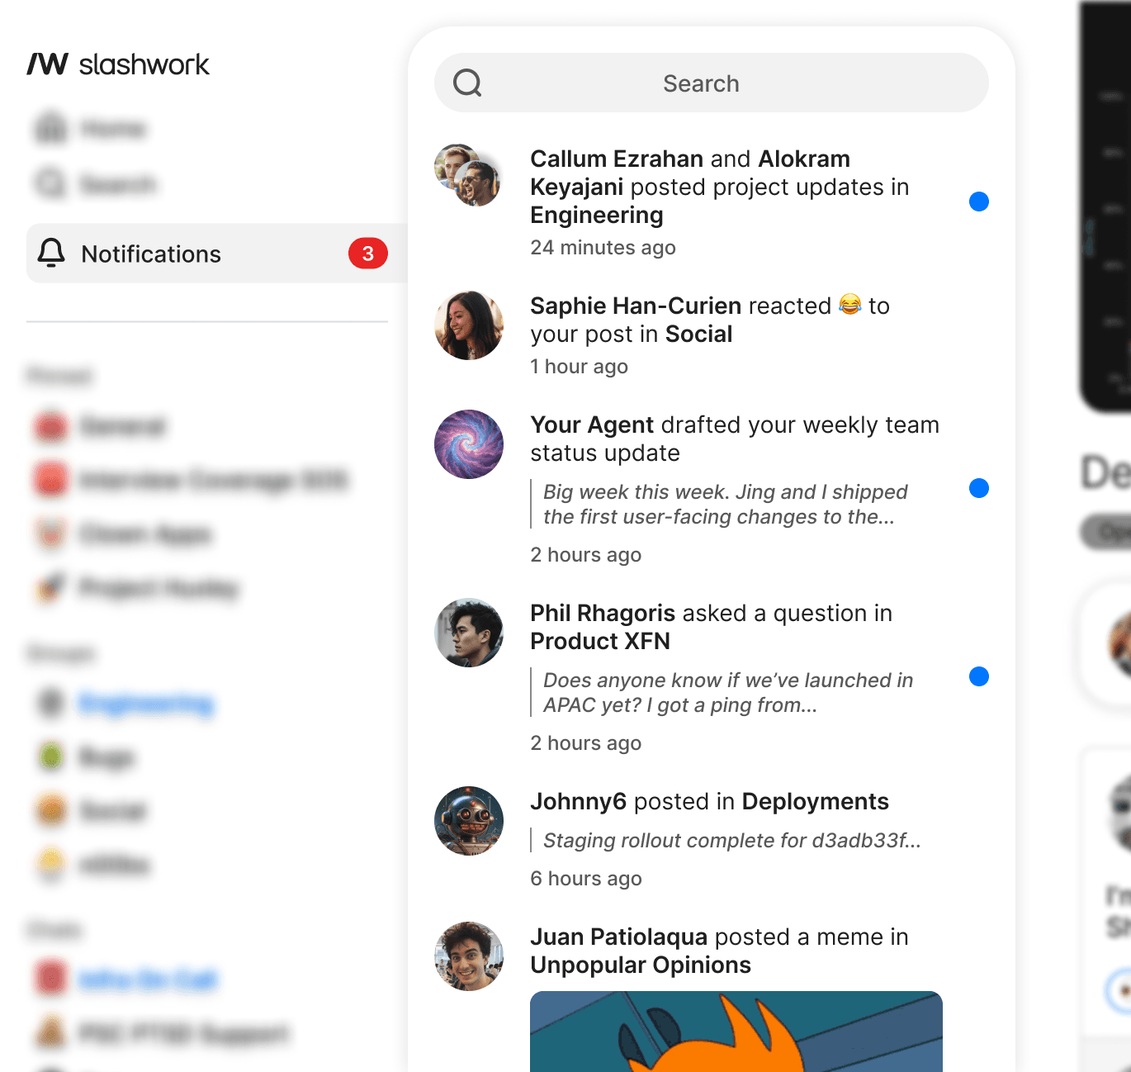Dismiss the unread dot on the Engineering update
1131x1072 pixels.
pyautogui.click(x=979, y=201)
